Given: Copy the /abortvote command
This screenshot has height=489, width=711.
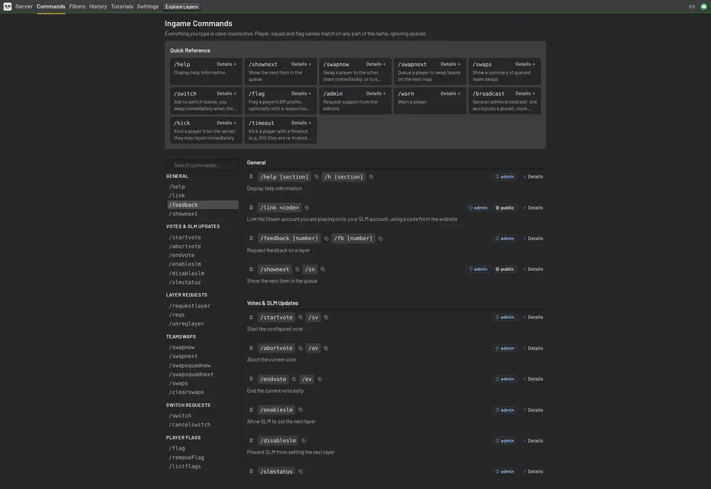Looking at the screenshot, I should pos(300,349).
